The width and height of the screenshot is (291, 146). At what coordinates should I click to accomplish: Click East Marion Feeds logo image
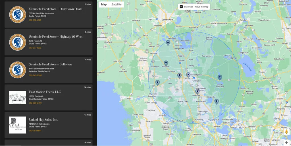coord(18,97)
